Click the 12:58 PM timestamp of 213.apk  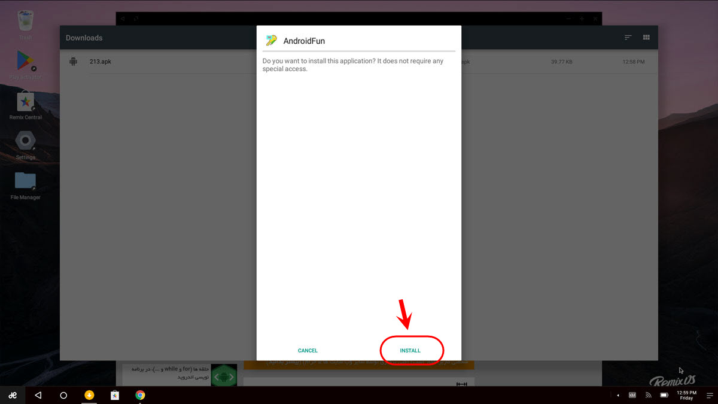pyautogui.click(x=633, y=62)
